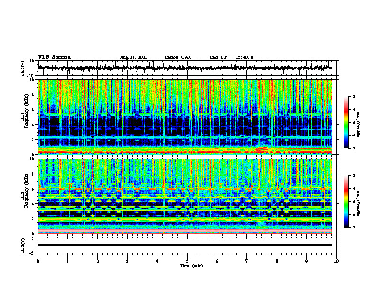Click the "8" kHz tick on ch.2 frequency axis
The width and height of the screenshot is (379, 293).
point(33,174)
